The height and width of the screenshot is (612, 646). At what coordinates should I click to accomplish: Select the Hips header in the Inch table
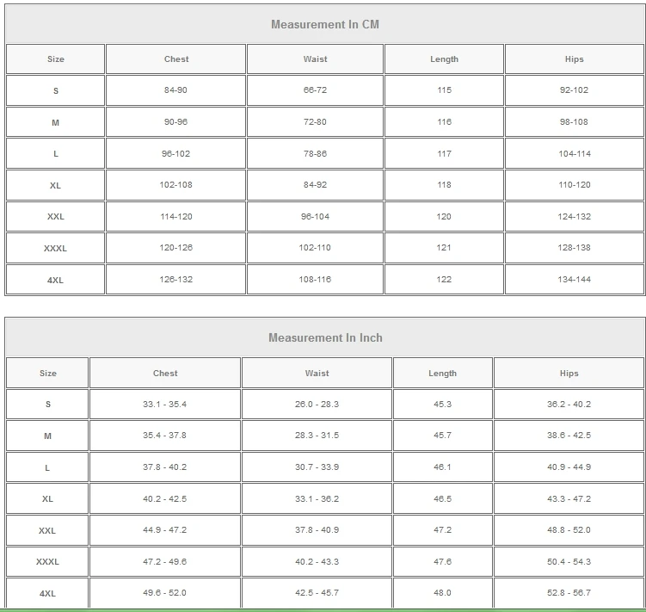[569, 374]
